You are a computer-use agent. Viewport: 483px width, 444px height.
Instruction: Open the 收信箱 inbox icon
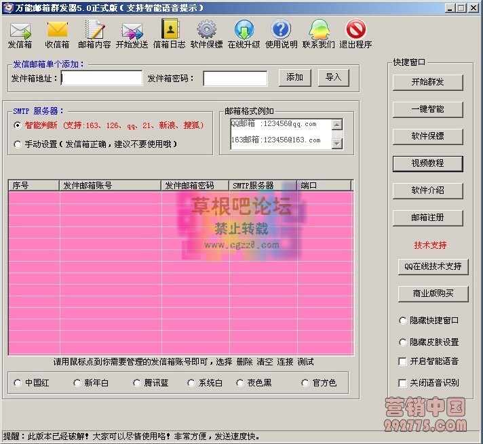57,35
